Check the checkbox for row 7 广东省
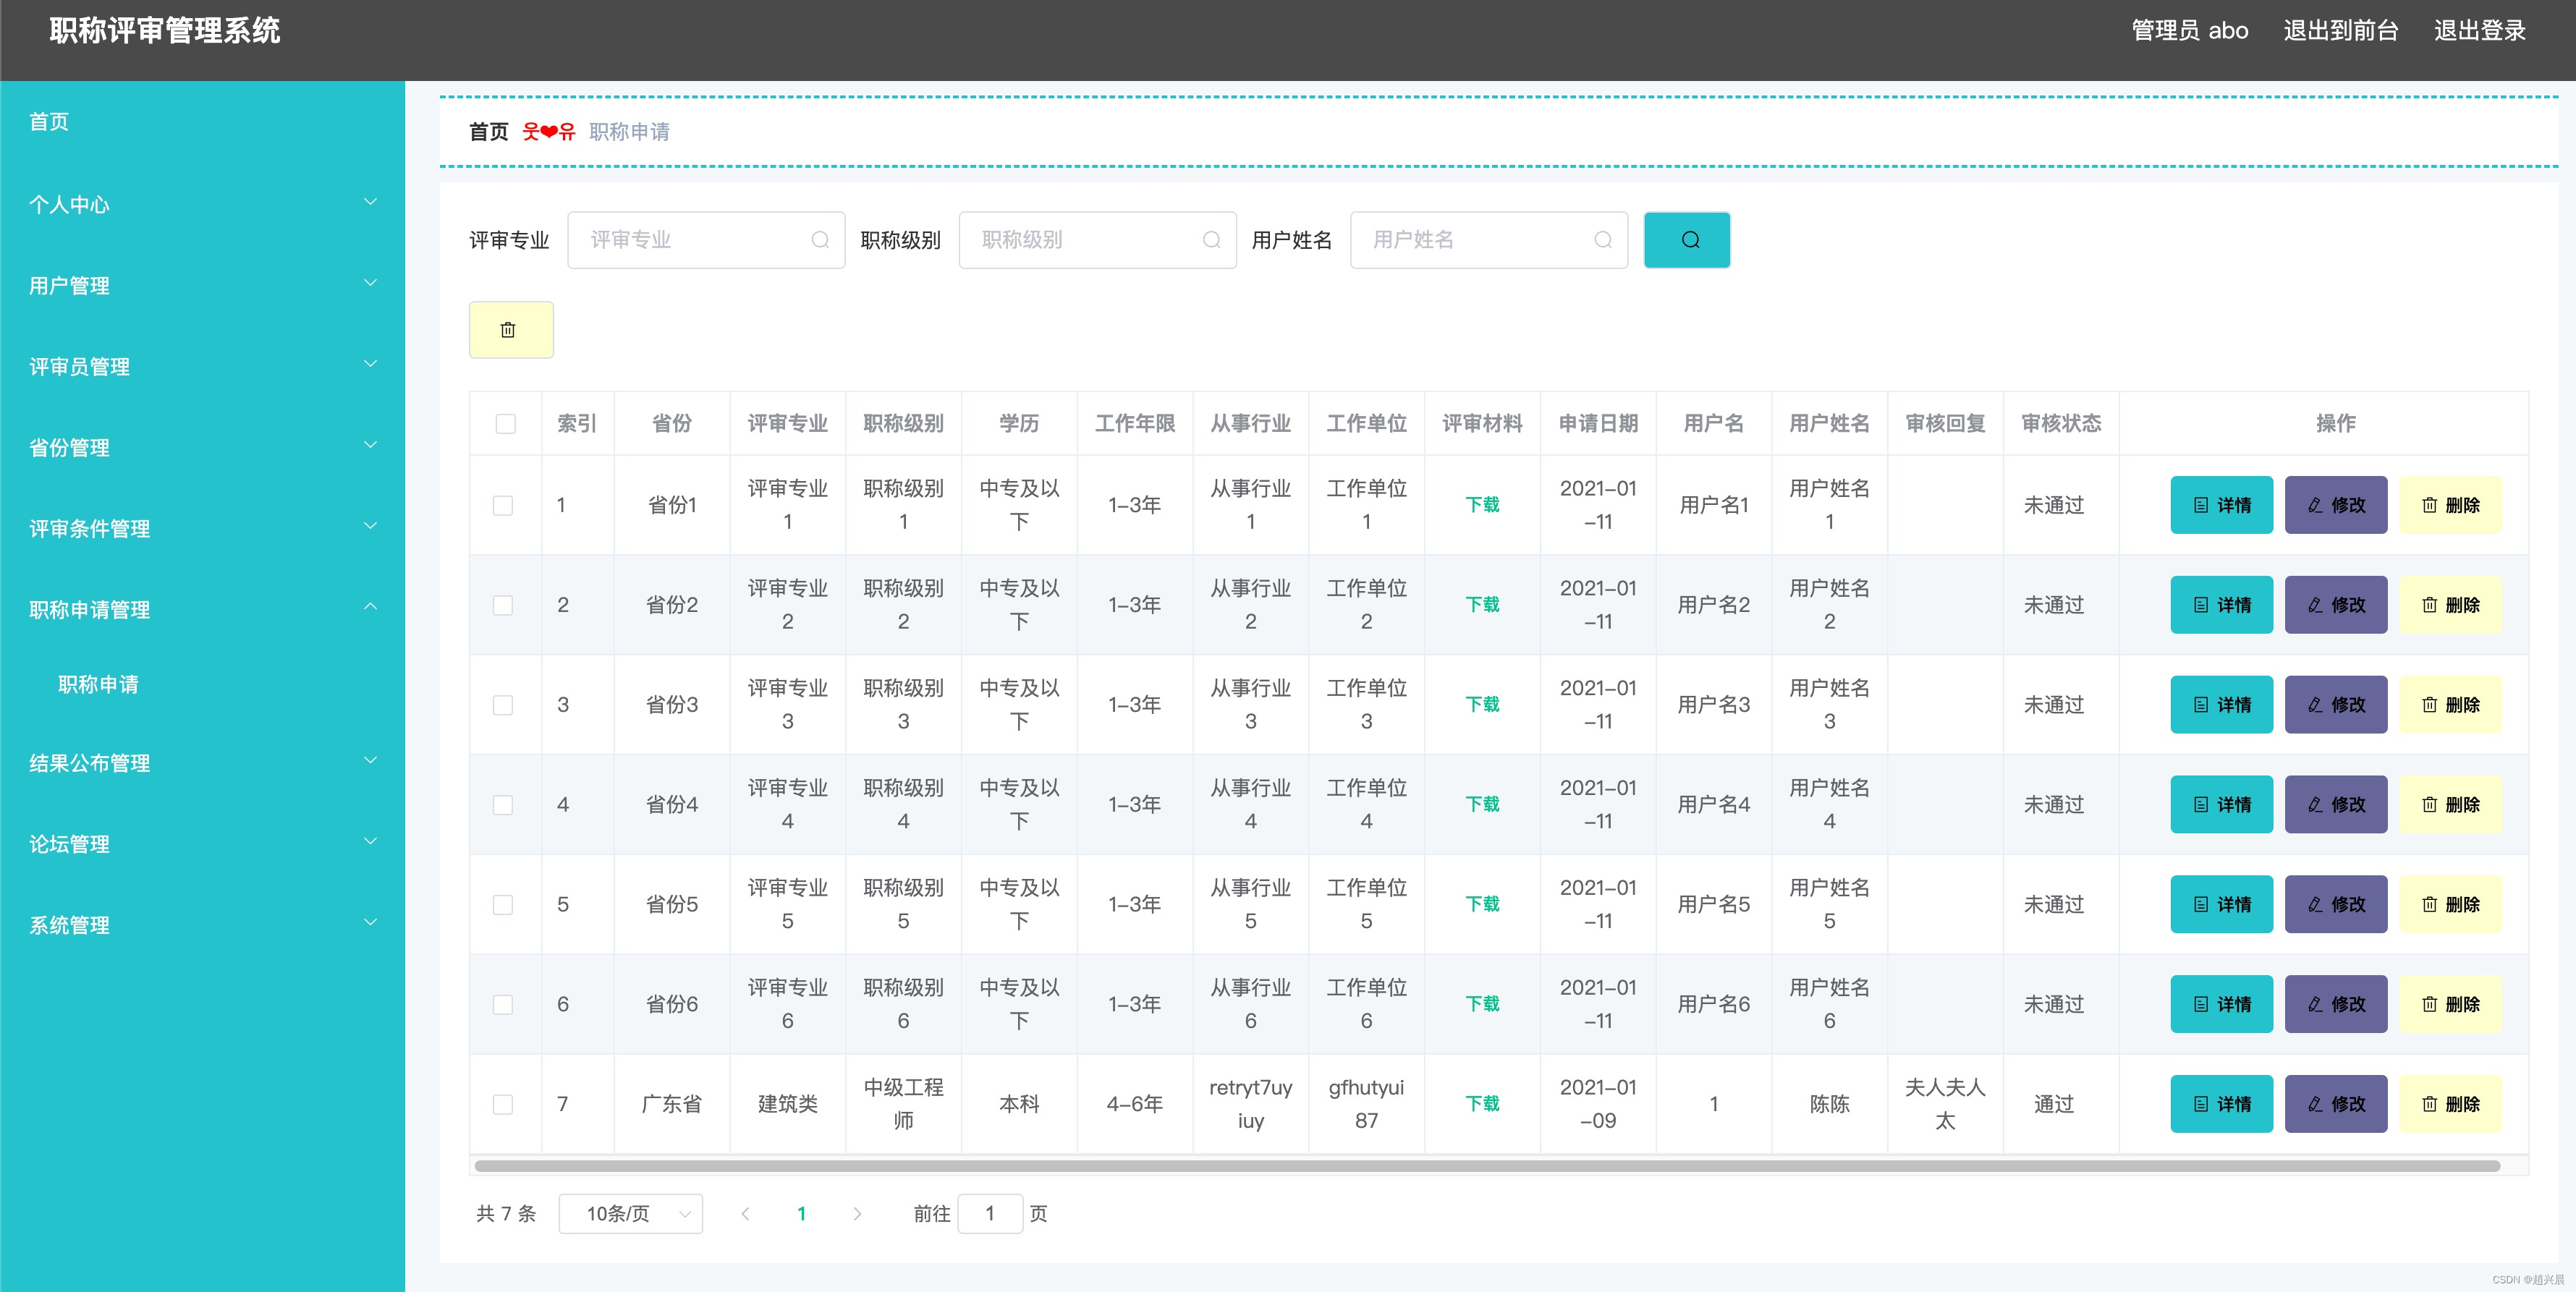 tap(503, 1104)
